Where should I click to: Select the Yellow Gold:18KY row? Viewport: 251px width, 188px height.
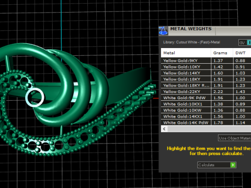pos(206,79)
